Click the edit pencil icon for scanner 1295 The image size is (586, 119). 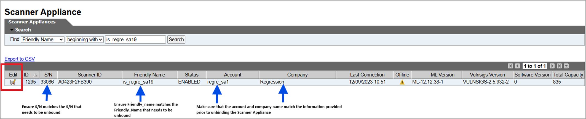[x=13, y=82]
